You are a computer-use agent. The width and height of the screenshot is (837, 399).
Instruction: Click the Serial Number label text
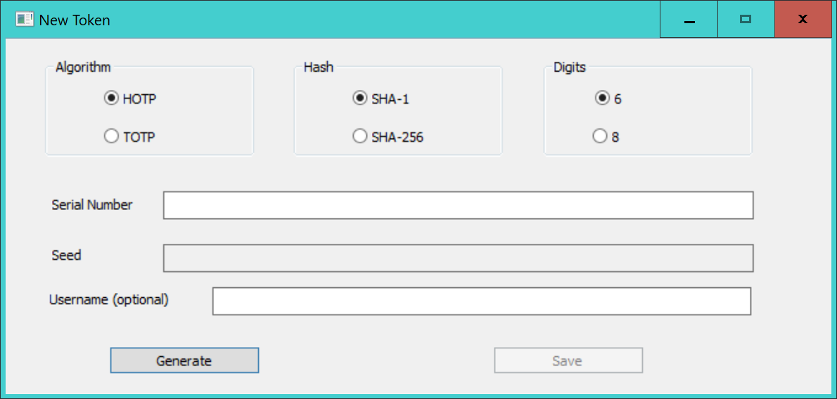coord(92,205)
